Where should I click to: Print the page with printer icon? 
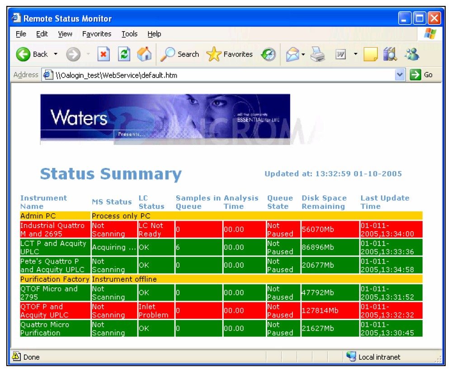pos(318,54)
